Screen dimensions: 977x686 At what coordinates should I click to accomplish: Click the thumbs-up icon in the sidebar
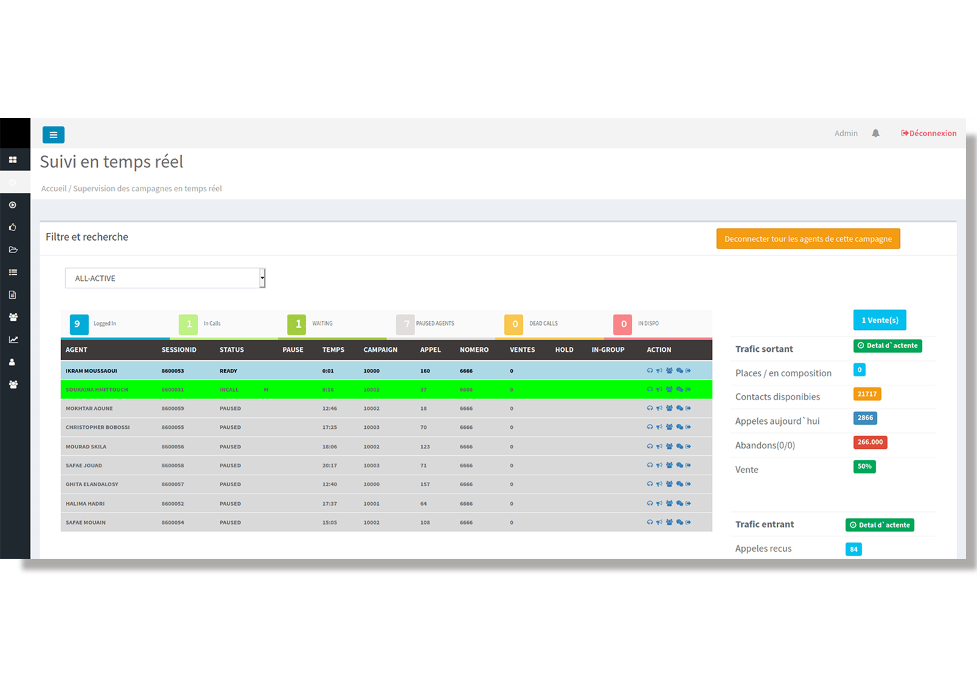click(13, 227)
